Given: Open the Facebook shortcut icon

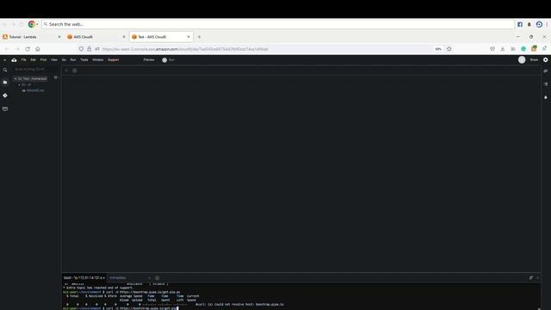Looking at the screenshot, I should click(x=520, y=24).
